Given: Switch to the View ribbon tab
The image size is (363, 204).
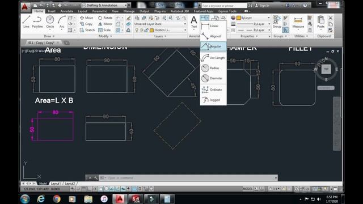Looking at the screenshot, I should coord(115,11).
